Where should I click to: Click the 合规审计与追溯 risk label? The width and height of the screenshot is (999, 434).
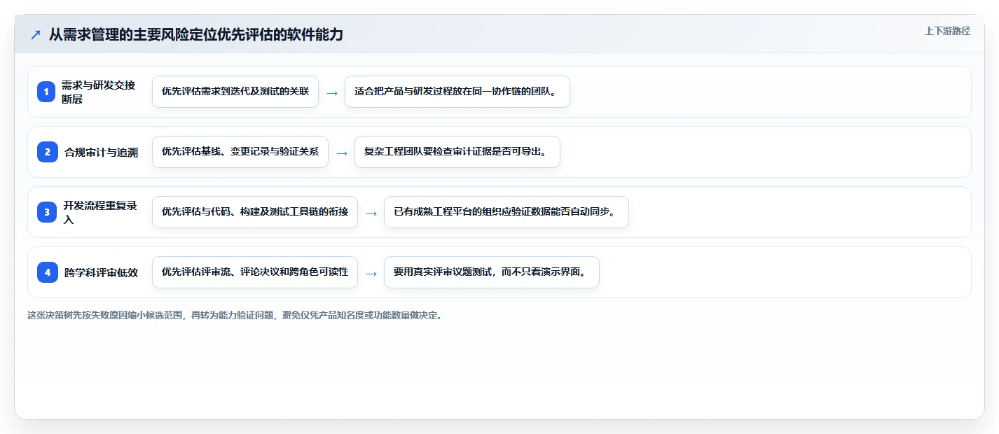[101, 152]
